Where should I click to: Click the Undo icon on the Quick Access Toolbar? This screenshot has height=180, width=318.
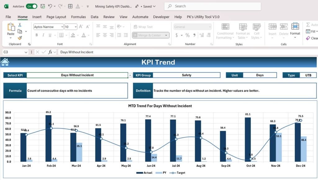(50, 6)
